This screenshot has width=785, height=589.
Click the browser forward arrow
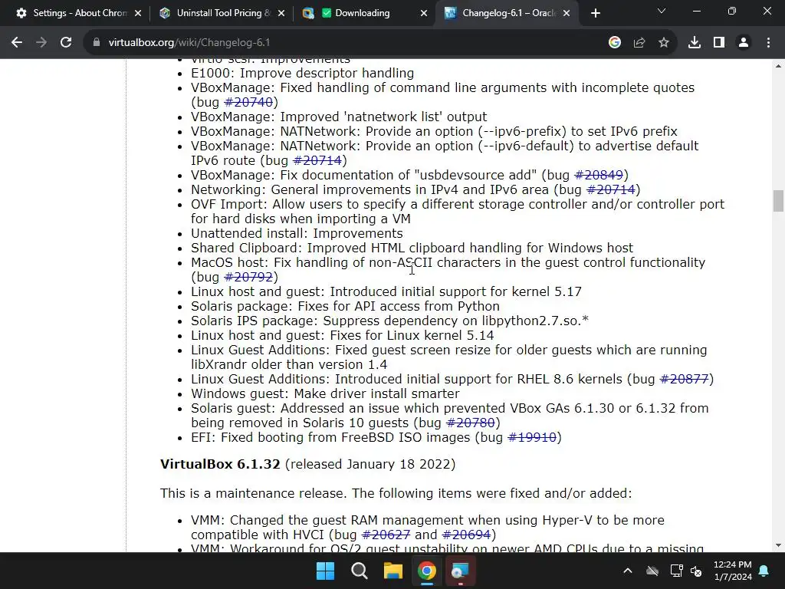coord(41,43)
